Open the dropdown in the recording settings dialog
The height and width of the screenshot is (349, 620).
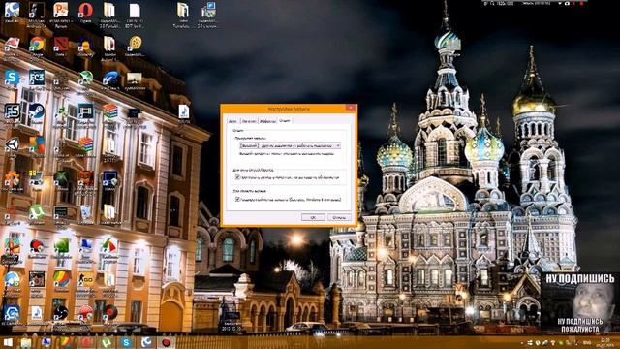[x=291, y=145]
